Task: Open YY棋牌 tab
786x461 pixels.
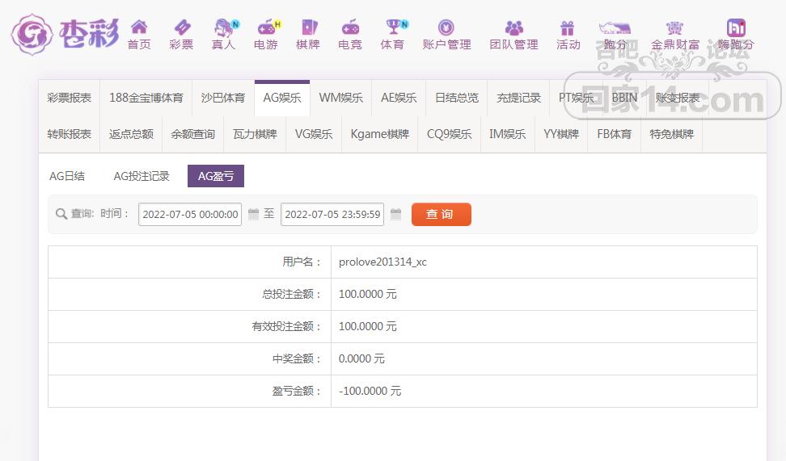Action: [561, 134]
